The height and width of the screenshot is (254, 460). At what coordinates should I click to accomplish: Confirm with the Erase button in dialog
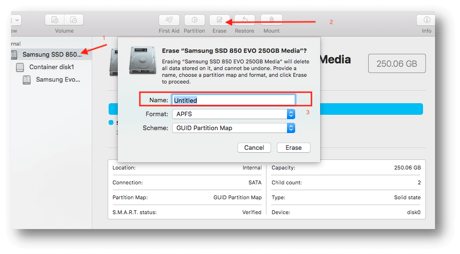(x=293, y=148)
